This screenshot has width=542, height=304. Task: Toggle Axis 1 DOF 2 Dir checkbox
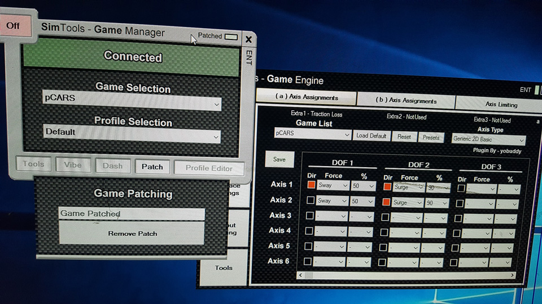point(387,187)
